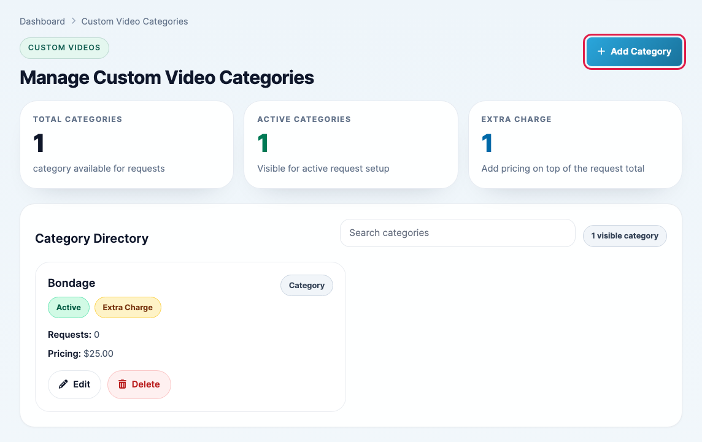Click the plus icon in Add Category
Screen dimensions: 702x442
(601, 51)
